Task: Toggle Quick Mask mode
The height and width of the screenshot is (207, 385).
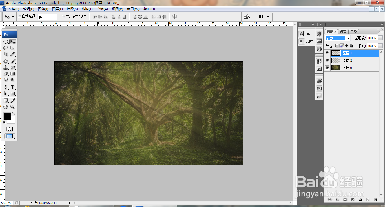Action: [x=10, y=129]
